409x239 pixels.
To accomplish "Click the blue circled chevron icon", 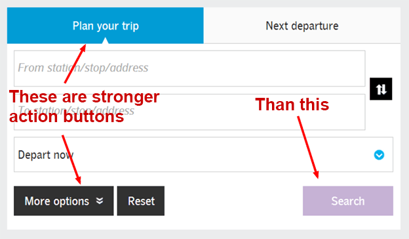I will pos(379,155).
